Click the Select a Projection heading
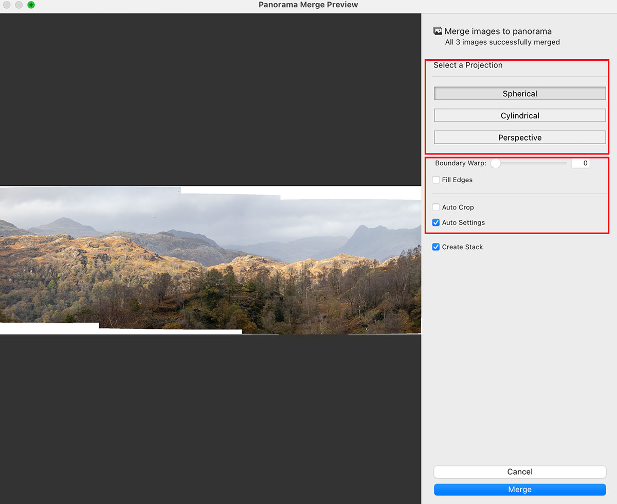 click(468, 65)
